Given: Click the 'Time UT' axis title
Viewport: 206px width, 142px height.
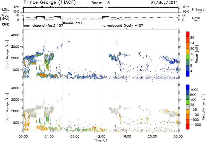Looking at the screenshot, I should tap(101, 140).
